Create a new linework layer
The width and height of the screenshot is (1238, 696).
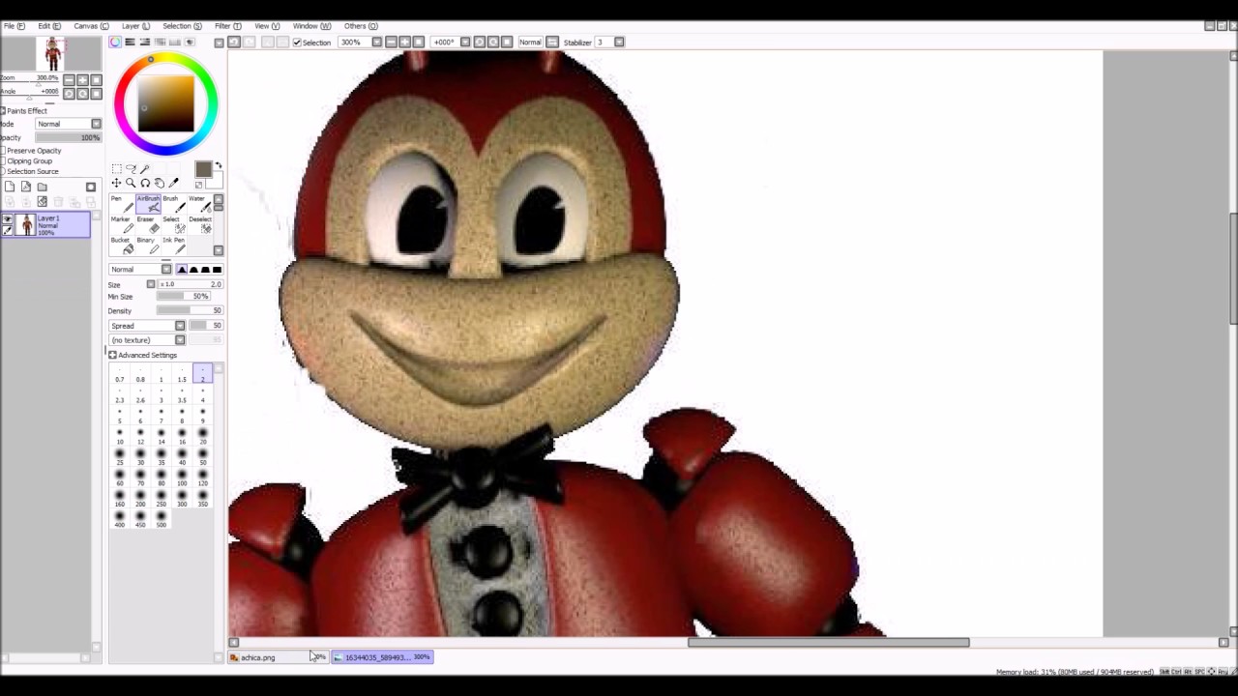[26, 187]
